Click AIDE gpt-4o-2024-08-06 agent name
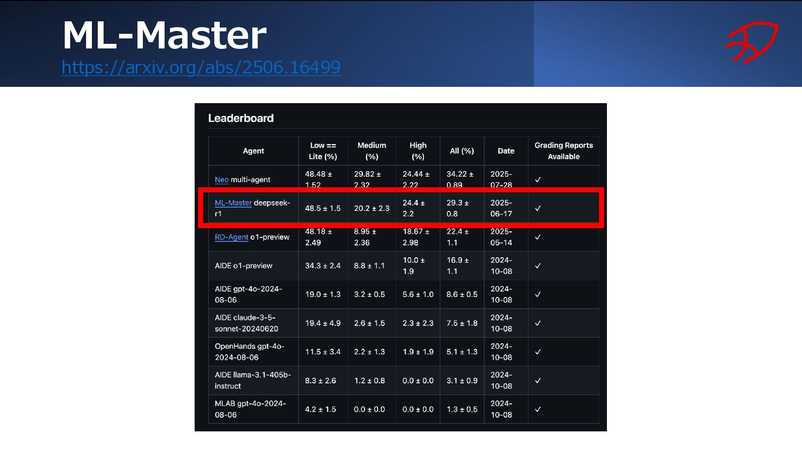The height and width of the screenshot is (451, 802). (249, 294)
